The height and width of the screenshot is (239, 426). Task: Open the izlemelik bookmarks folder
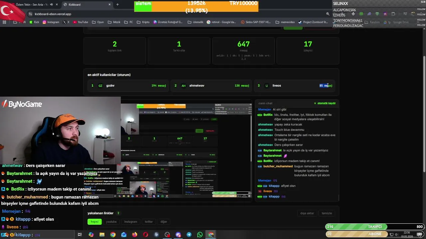tap(195, 22)
